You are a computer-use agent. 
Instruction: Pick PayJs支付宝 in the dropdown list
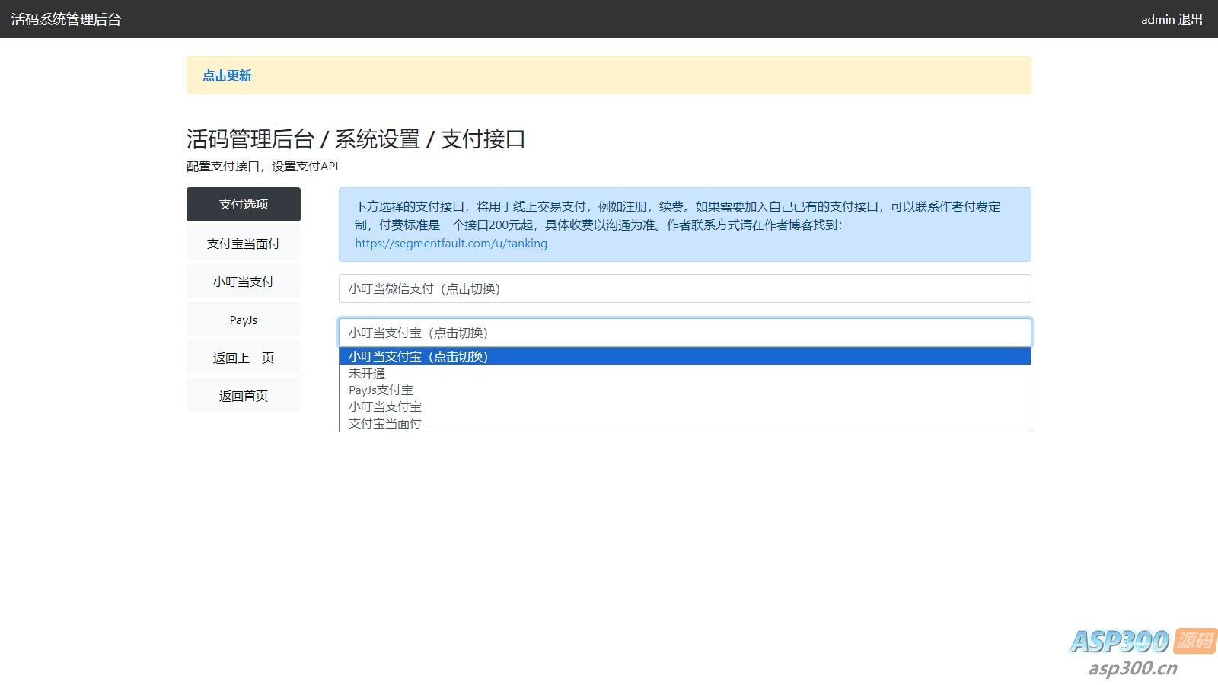(x=381, y=390)
